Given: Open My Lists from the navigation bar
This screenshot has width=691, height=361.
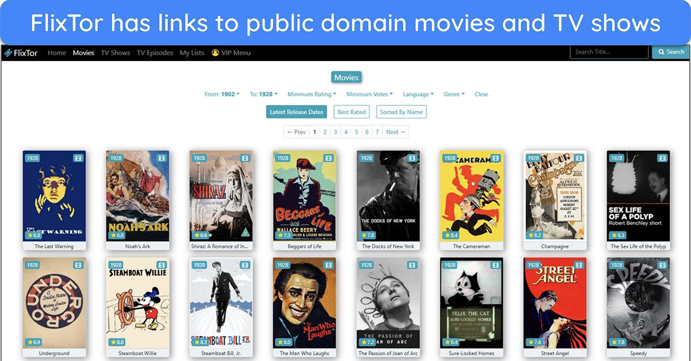Looking at the screenshot, I should click(x=192, y=52).
